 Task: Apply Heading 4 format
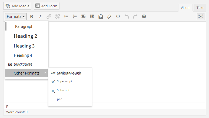pos(27,55)
